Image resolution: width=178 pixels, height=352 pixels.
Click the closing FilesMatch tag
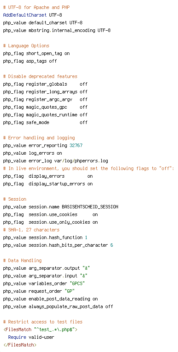pyautogui.click(x=20, y=345)
